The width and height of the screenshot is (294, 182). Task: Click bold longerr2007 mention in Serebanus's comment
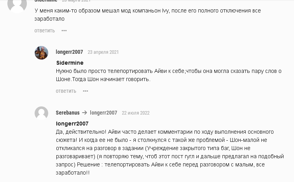pyautogui.click(x=72, y=124)
